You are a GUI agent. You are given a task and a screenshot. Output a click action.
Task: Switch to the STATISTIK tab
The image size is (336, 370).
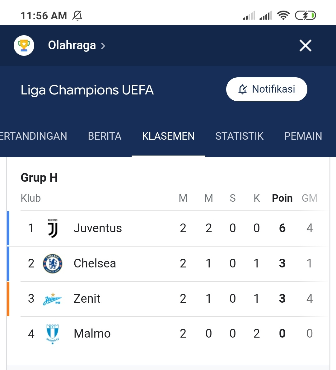239,136
